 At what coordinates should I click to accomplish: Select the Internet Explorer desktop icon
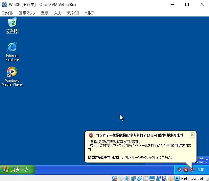(x=12, y=52)
